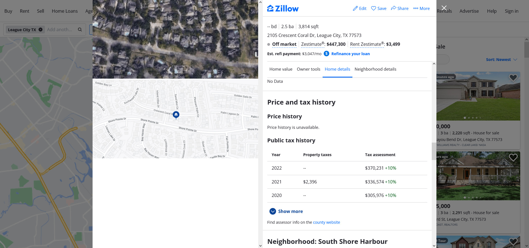Switch to the Neighborhood details tab
529x248 pixels.
click(375, 69)
